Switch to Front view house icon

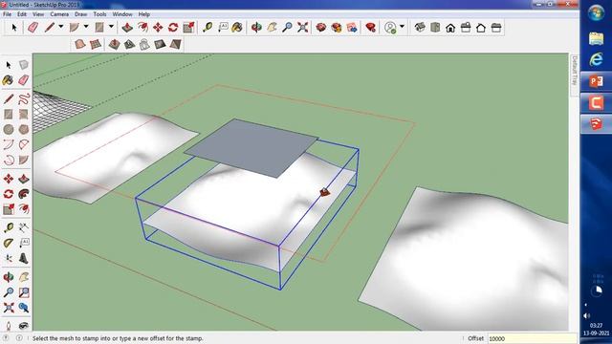tap(450, 28)
